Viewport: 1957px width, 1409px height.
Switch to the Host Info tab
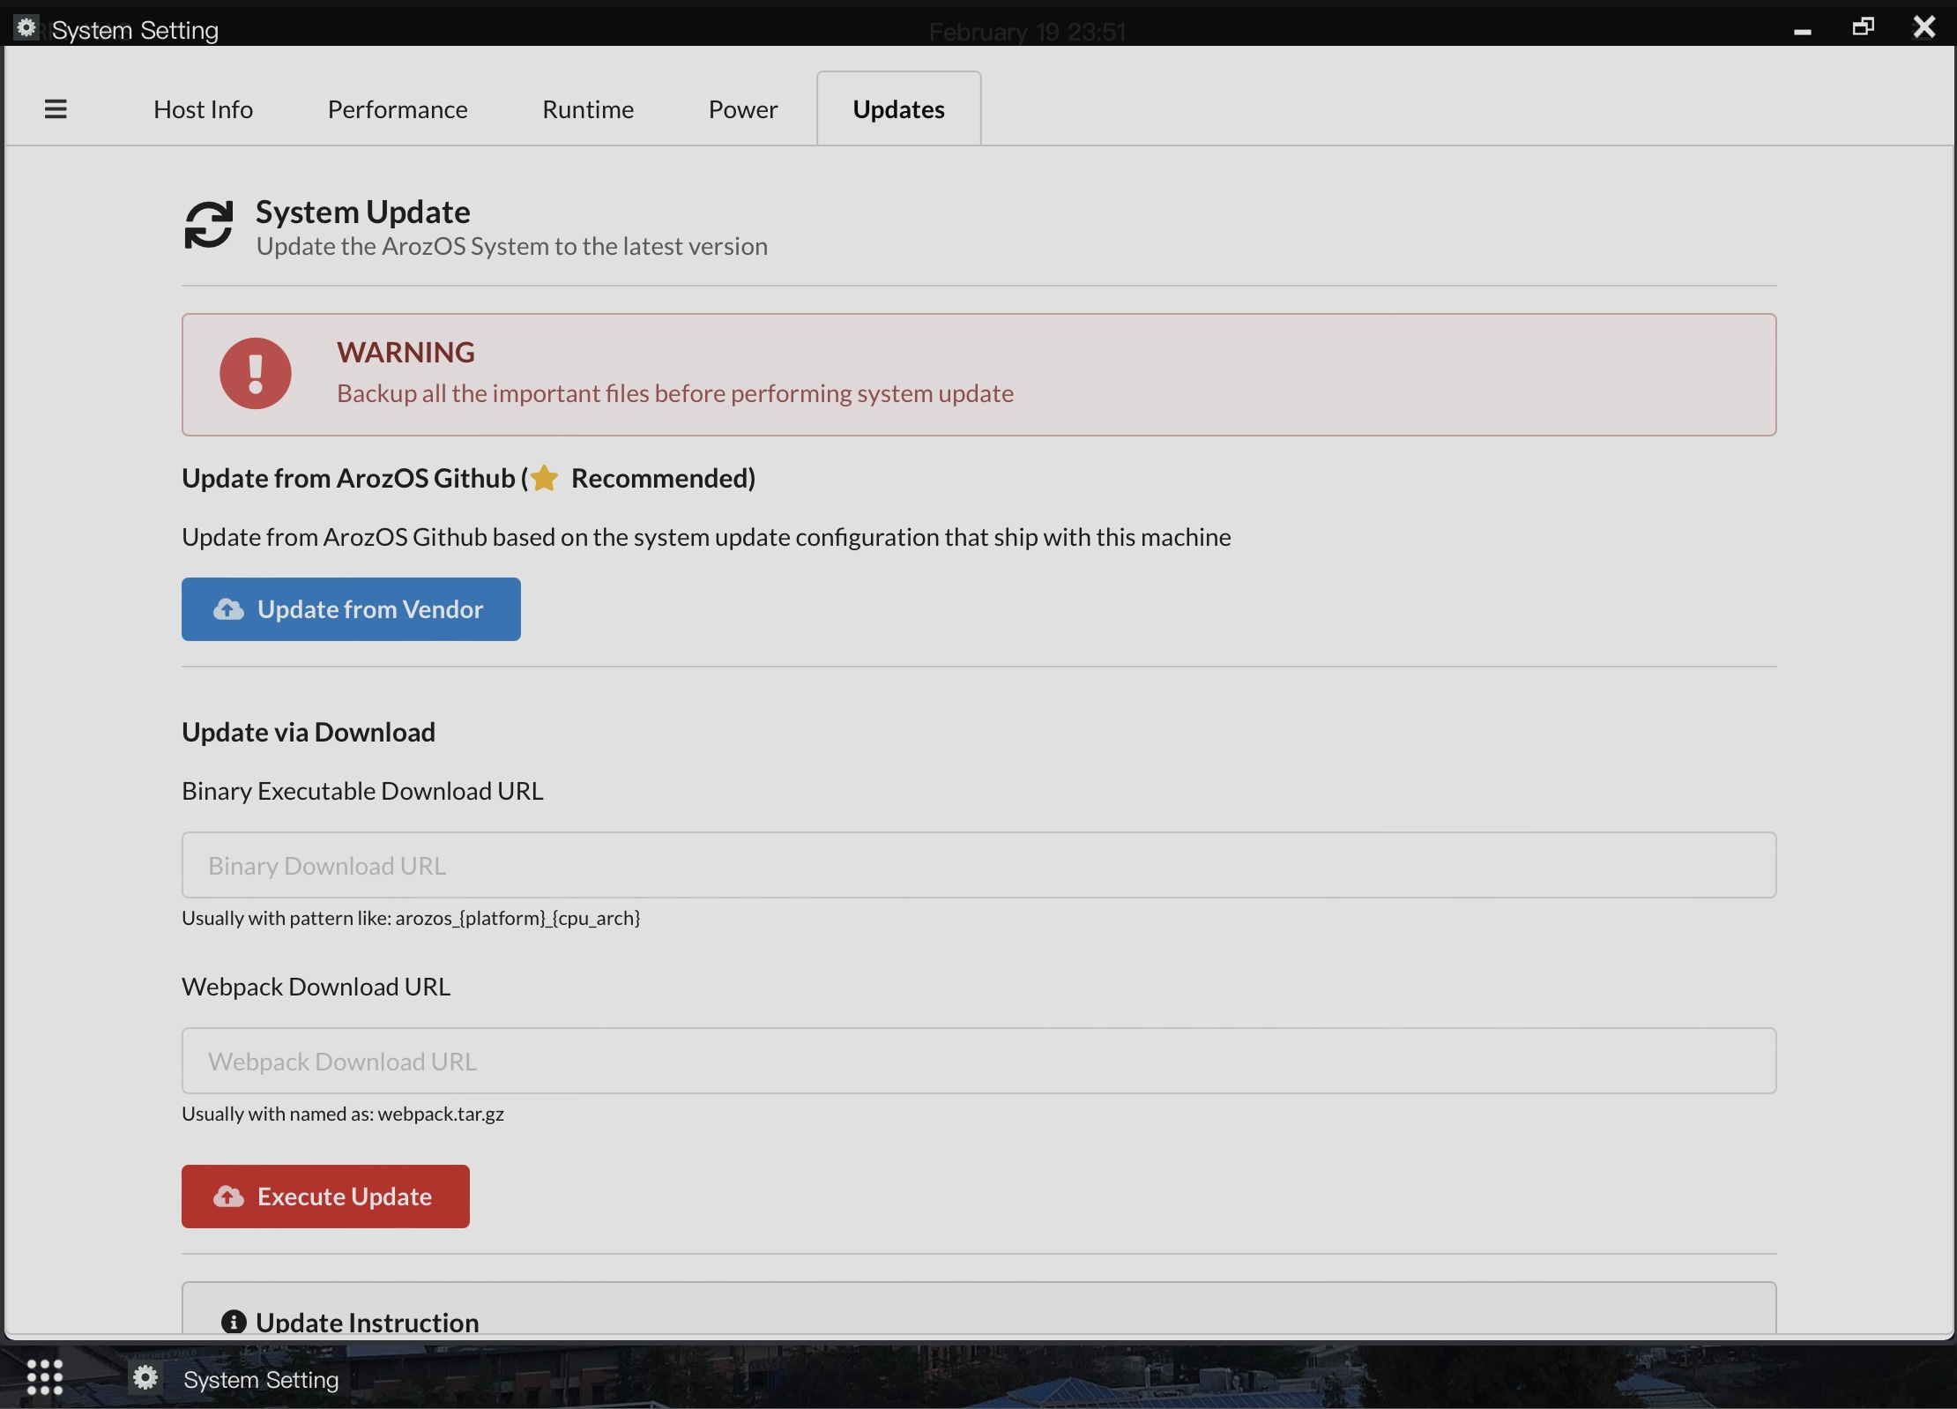[203, 109]
